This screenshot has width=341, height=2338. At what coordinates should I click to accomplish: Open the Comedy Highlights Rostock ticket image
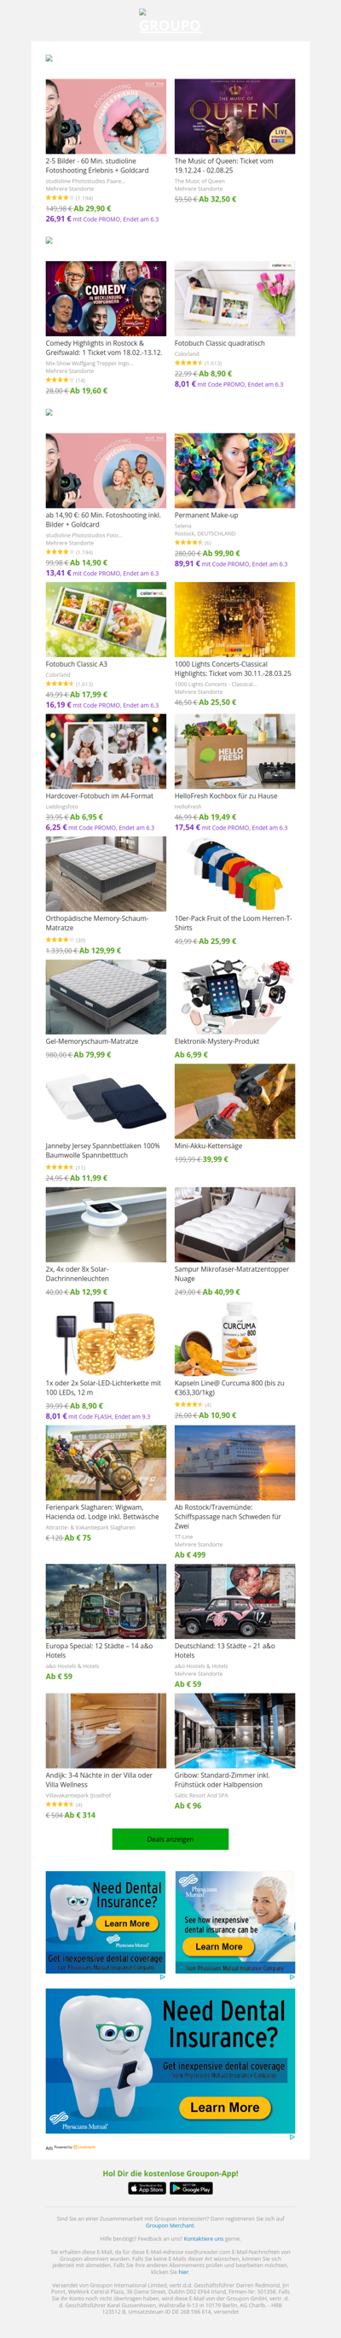tap(106, 299)
